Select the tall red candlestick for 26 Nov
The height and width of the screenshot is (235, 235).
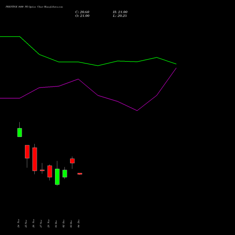[35, 159]
